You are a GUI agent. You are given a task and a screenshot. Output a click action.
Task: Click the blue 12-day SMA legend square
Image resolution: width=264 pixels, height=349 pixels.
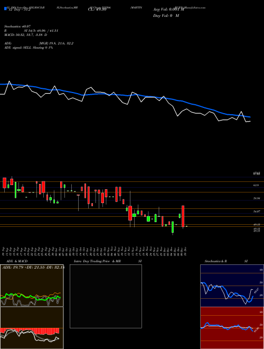pos(6,9)
